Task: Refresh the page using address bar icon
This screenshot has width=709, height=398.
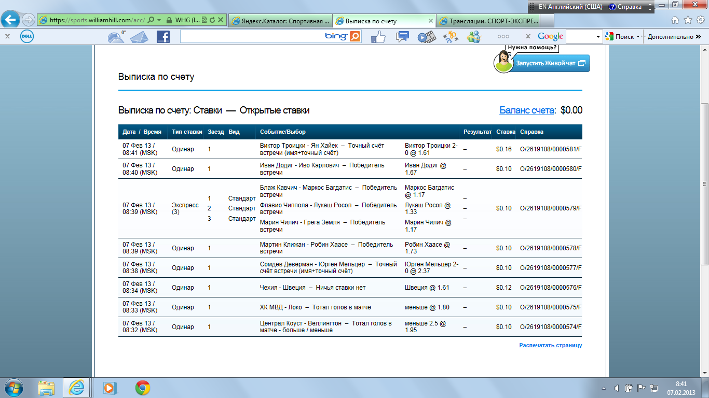Action: coord(212,20)
